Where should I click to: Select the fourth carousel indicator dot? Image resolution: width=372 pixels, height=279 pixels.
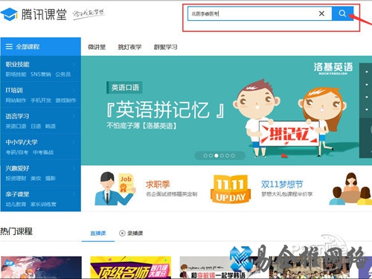coord(222,155)
